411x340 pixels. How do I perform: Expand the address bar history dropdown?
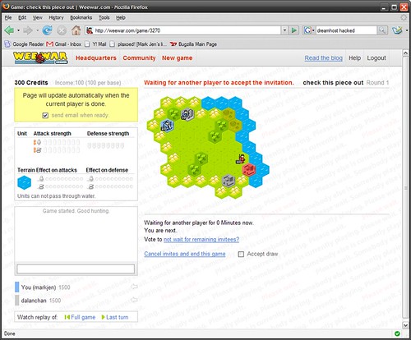284,30
